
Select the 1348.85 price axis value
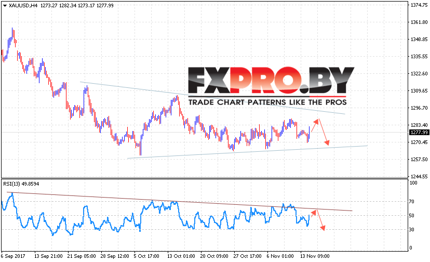coord(419,40)
